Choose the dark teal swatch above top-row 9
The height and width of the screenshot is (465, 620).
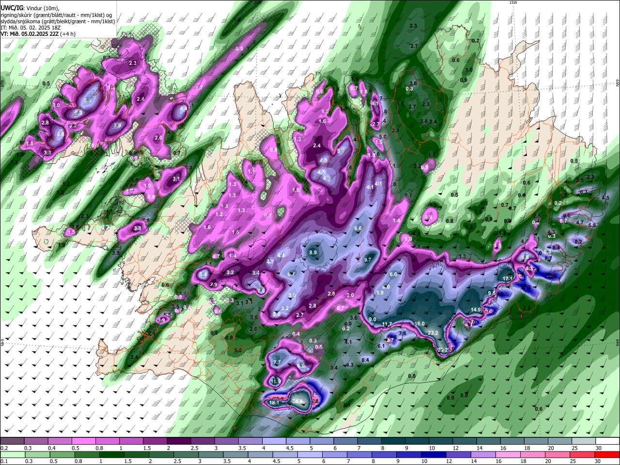pos(417,441)
